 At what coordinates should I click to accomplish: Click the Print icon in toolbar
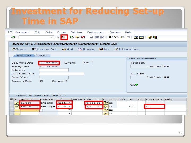pos(91,37)
